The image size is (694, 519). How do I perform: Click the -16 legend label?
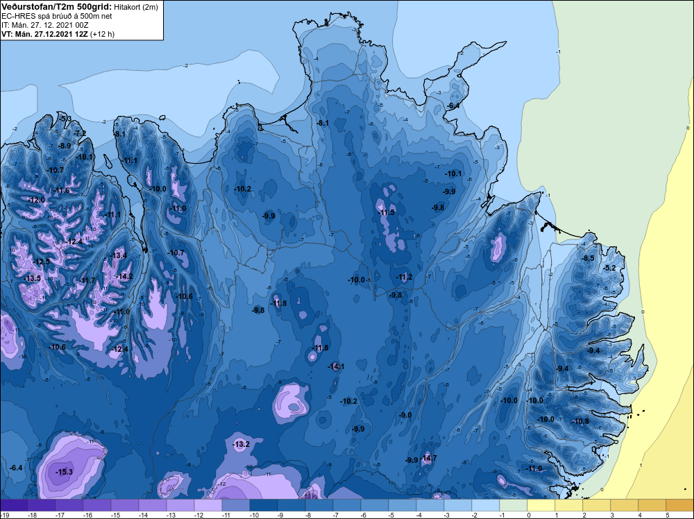(x=87, y=515)
